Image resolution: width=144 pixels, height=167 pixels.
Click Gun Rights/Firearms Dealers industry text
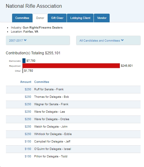point(43,28)
